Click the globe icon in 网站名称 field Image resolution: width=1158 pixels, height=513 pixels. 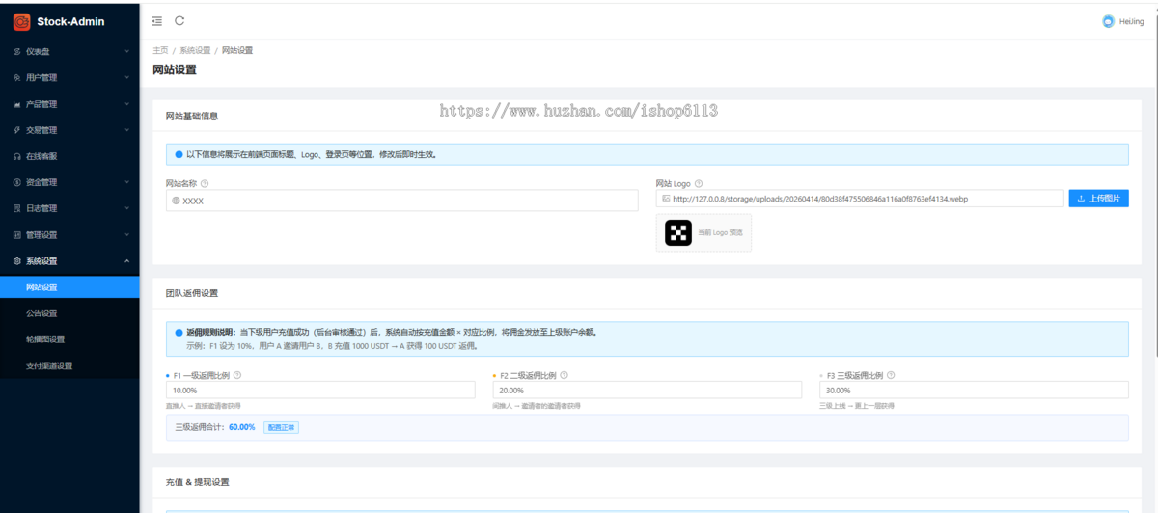[176, 201]
